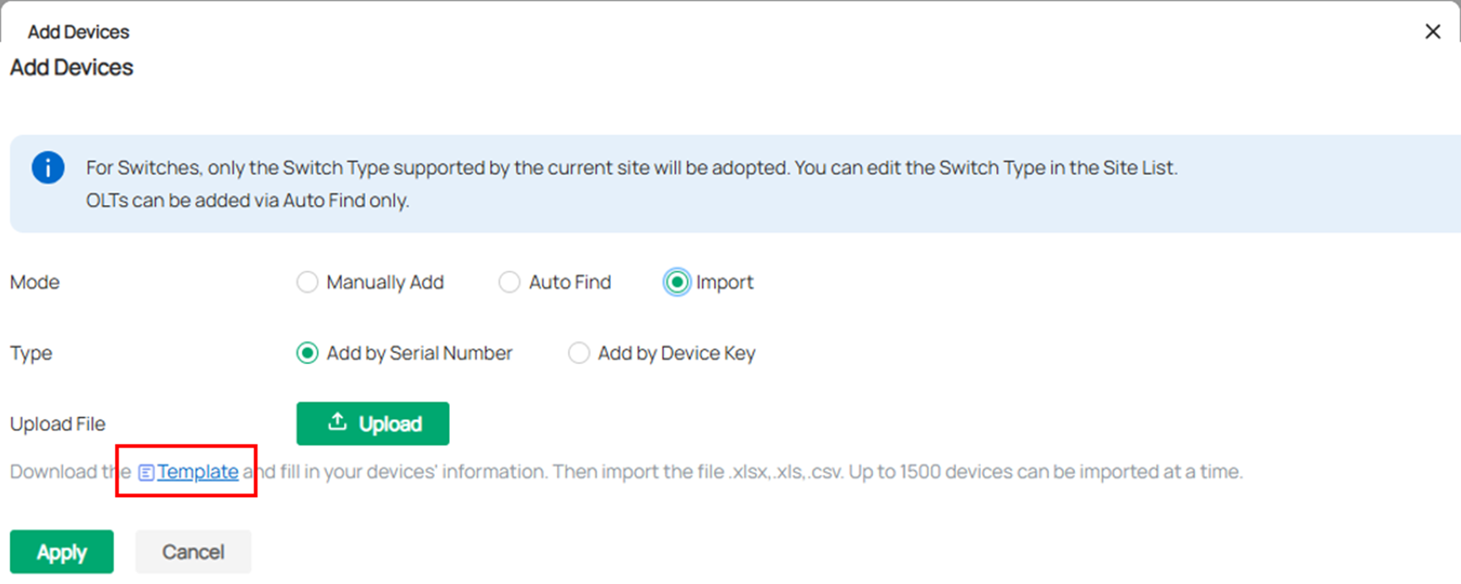This screenshot has height=584, width=1461.
Task: Click the 'Up to 1500 devices' hint text
Action: [x=1046, y=472]
